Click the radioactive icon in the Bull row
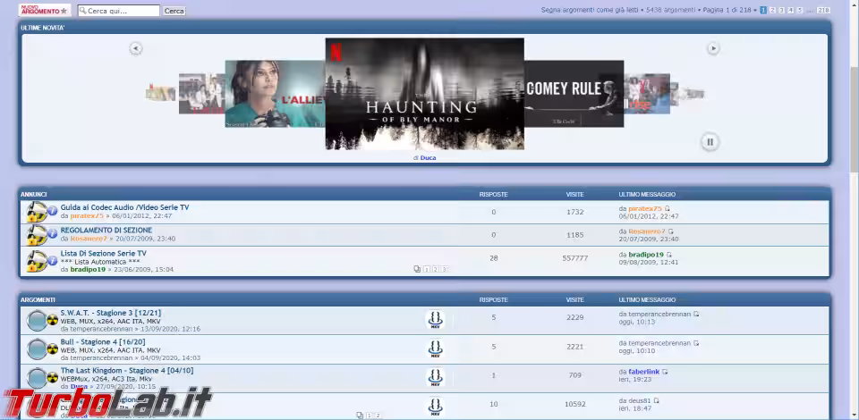Viewport: 859px width, 420px height. coord(53,349)
